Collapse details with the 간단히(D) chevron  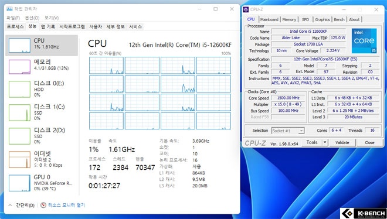click(x=10, y=205)
